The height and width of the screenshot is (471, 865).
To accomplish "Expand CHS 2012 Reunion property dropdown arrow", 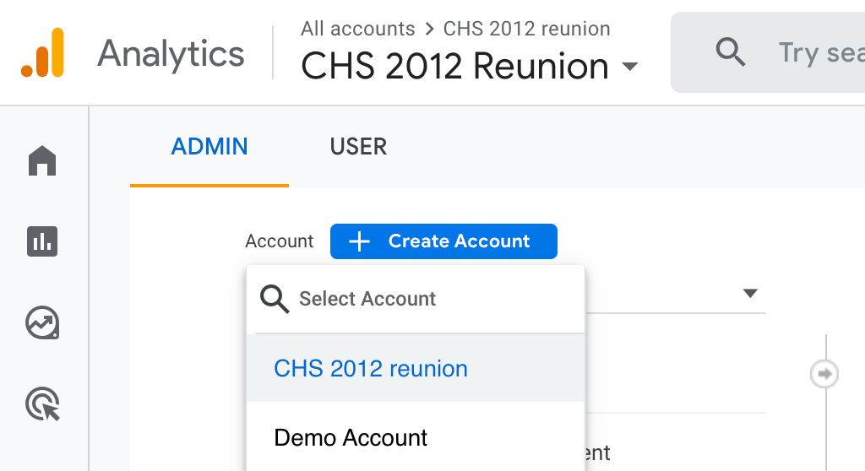I will [x=629, y=67].
